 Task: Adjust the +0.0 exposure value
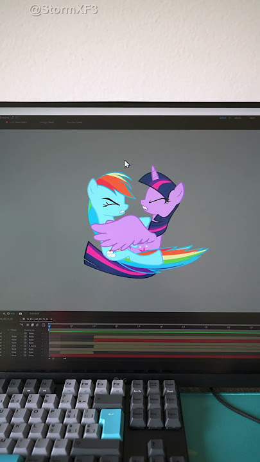point(13,314)
